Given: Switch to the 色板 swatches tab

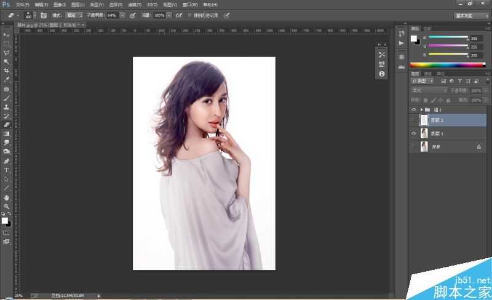Looking at the screenshot, I should coord(427,28).
